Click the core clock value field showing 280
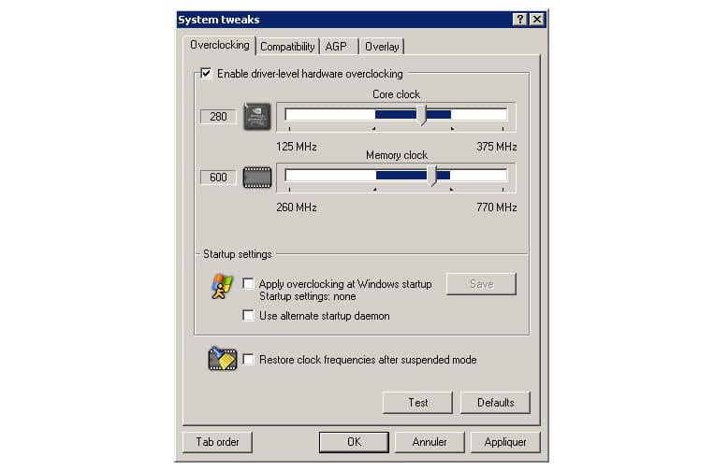 click(218, 117)
